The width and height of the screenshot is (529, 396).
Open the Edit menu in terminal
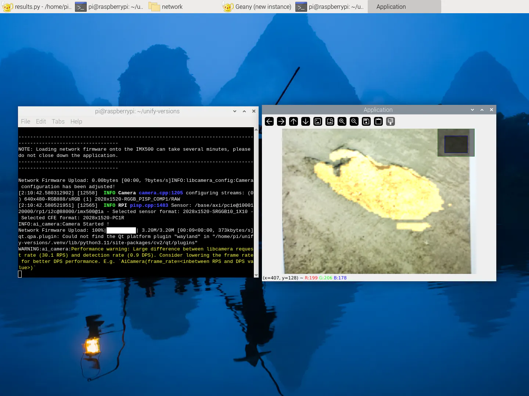pos(41,121)
